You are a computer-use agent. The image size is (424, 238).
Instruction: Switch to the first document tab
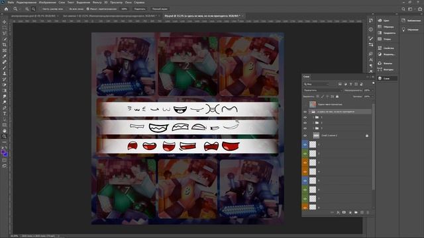point(33,16)
